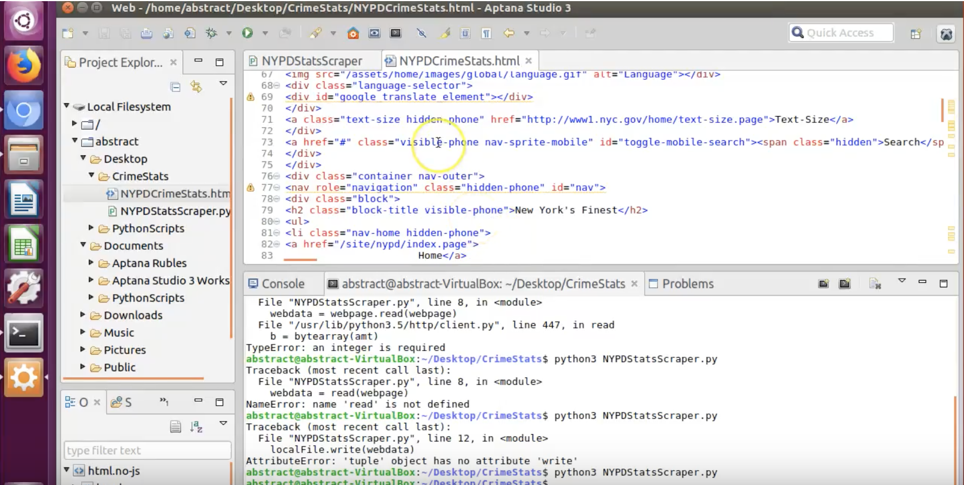Select NYPDStatsScraper.py in the tree
The image size is (964, 485).
[169, 211]
